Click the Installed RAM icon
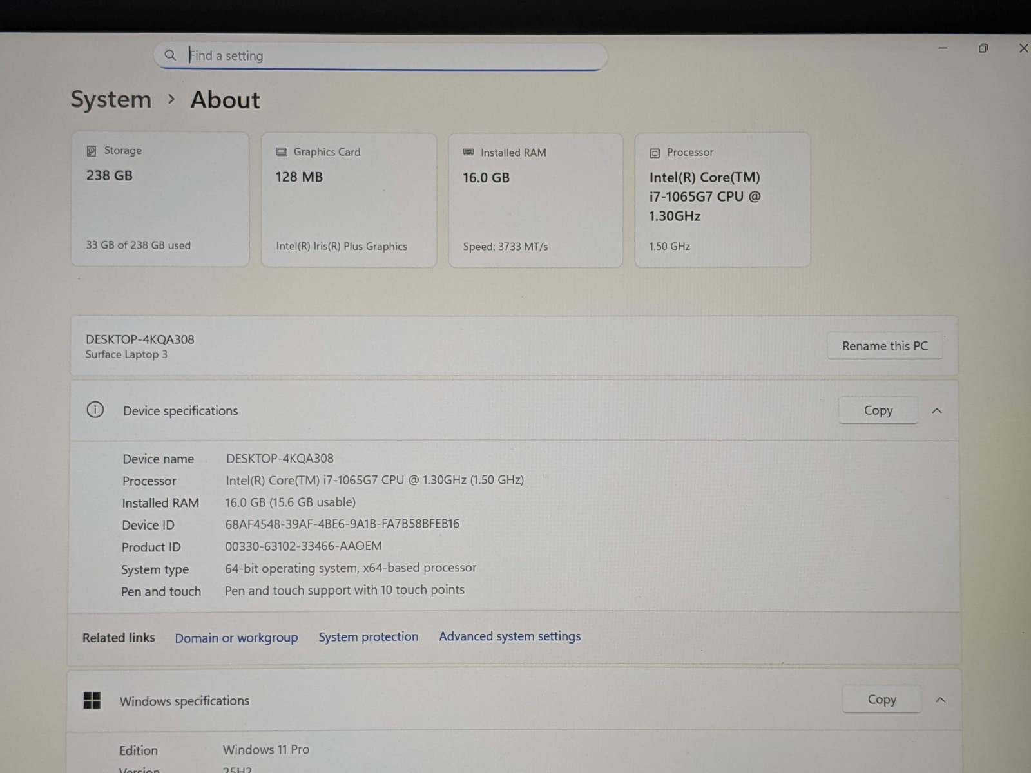This screenshot has height=773, width=1031. [468, 153]
